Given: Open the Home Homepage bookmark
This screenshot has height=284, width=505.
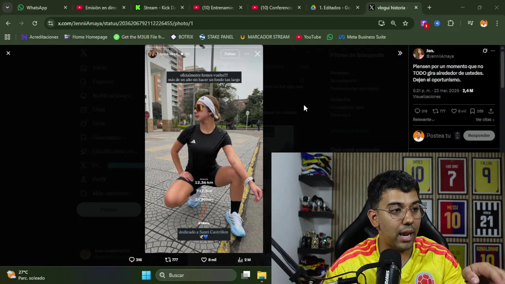Looking at the screenshot, I should coord(86,37).
